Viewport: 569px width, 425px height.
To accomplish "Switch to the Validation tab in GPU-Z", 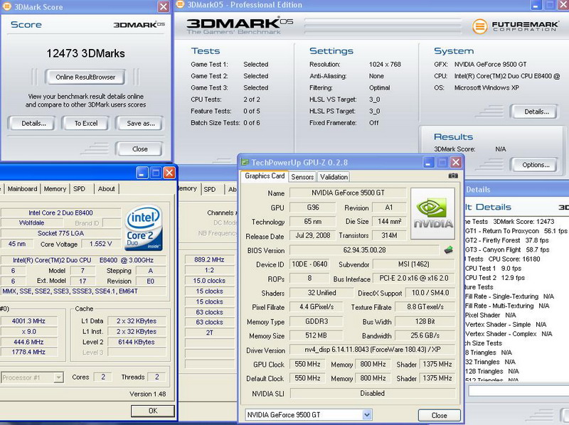I will click(x=334, y=177).
